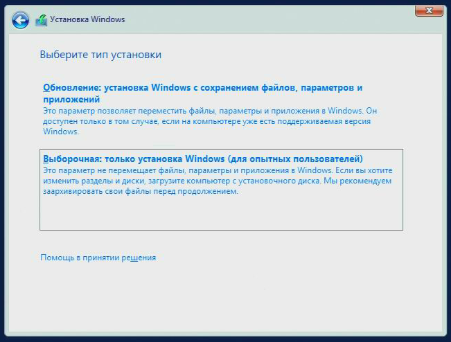The image size is (451, 342).
Task: Click the text "(для опытных пользователей)"
Action: [296, 159]
